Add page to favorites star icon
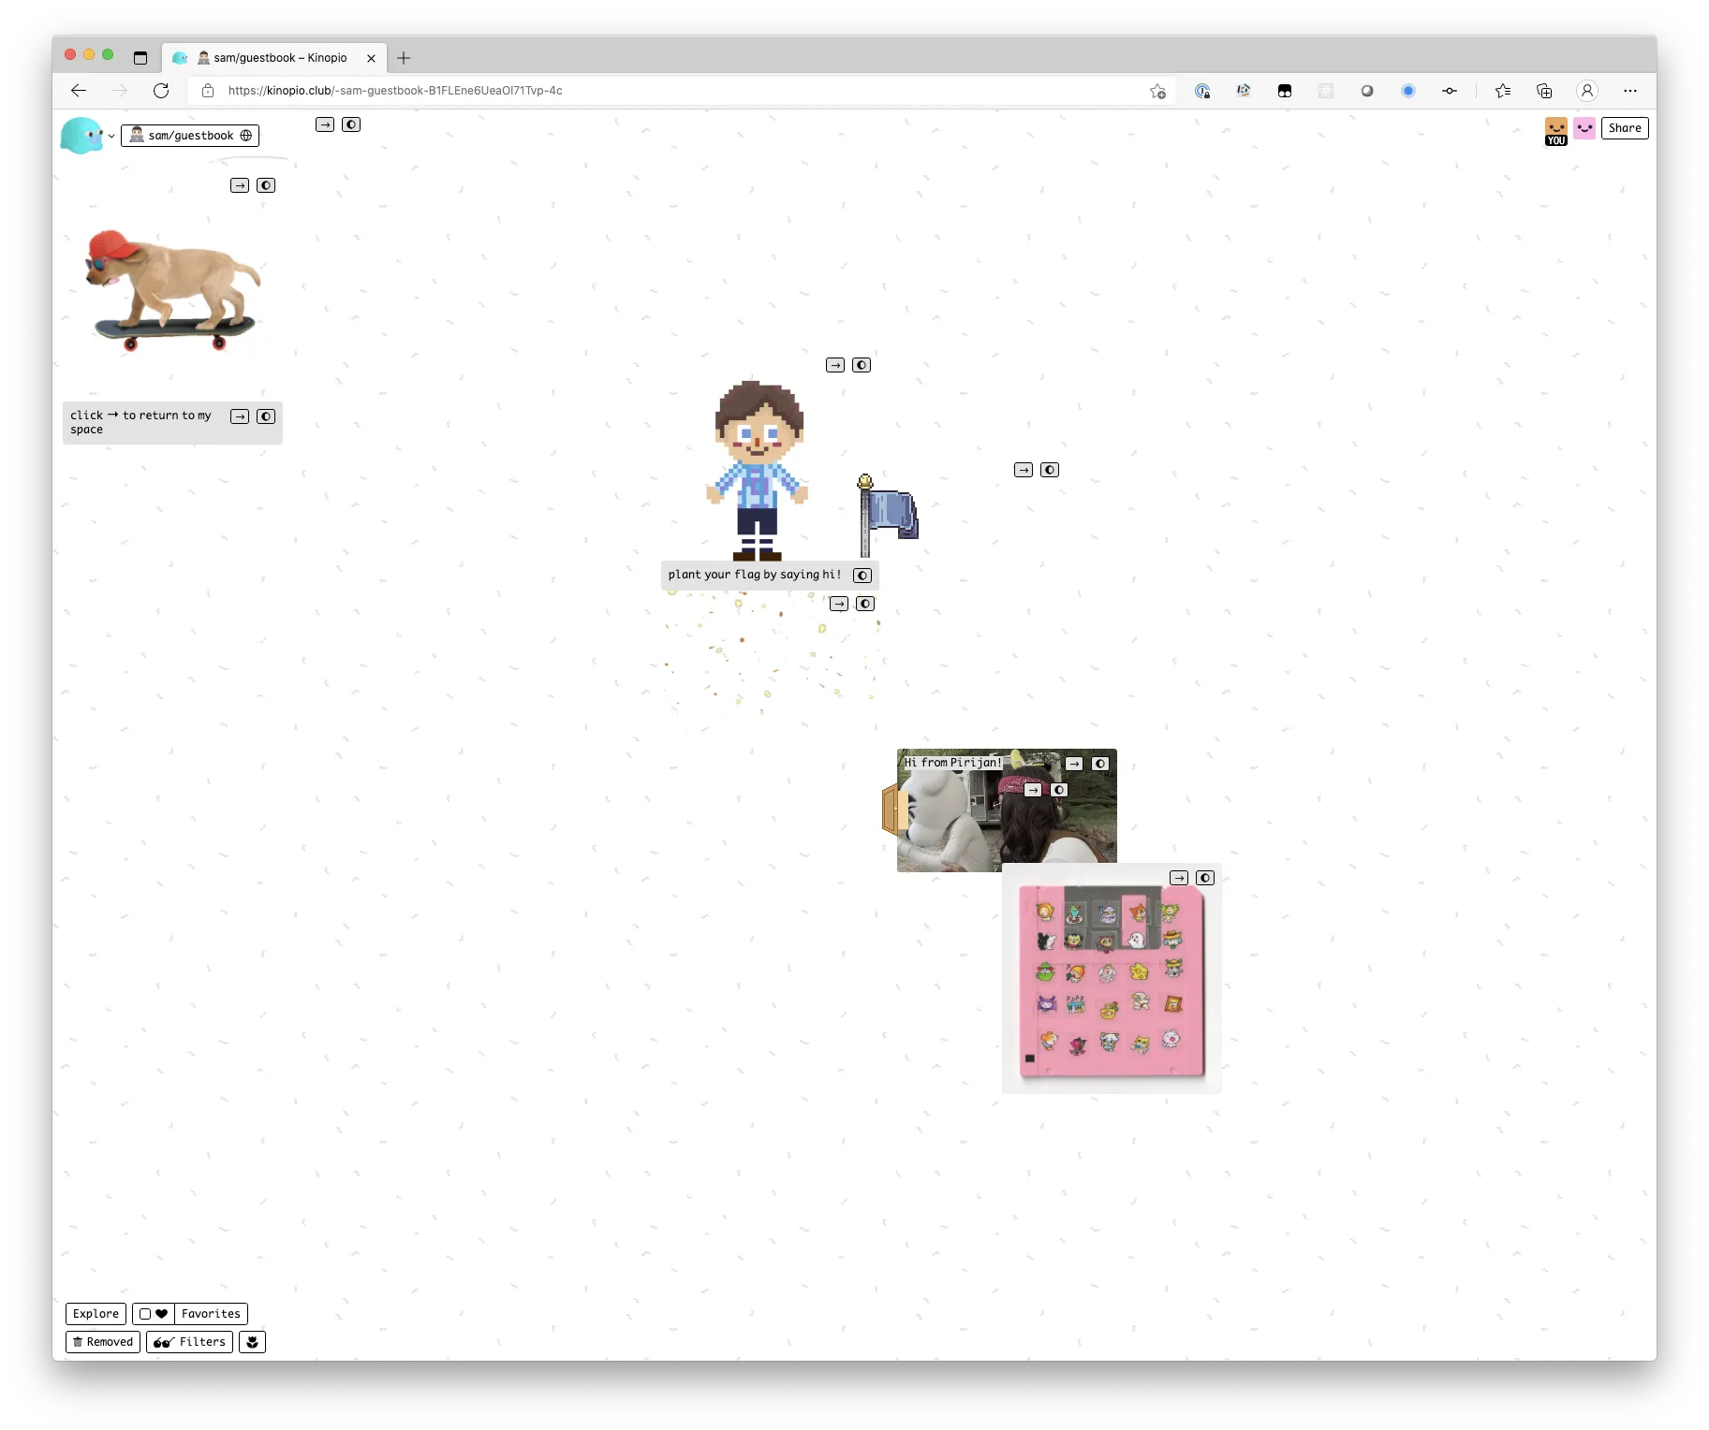Screen dimensions: 1709x1430 (x=1157, y=91)
